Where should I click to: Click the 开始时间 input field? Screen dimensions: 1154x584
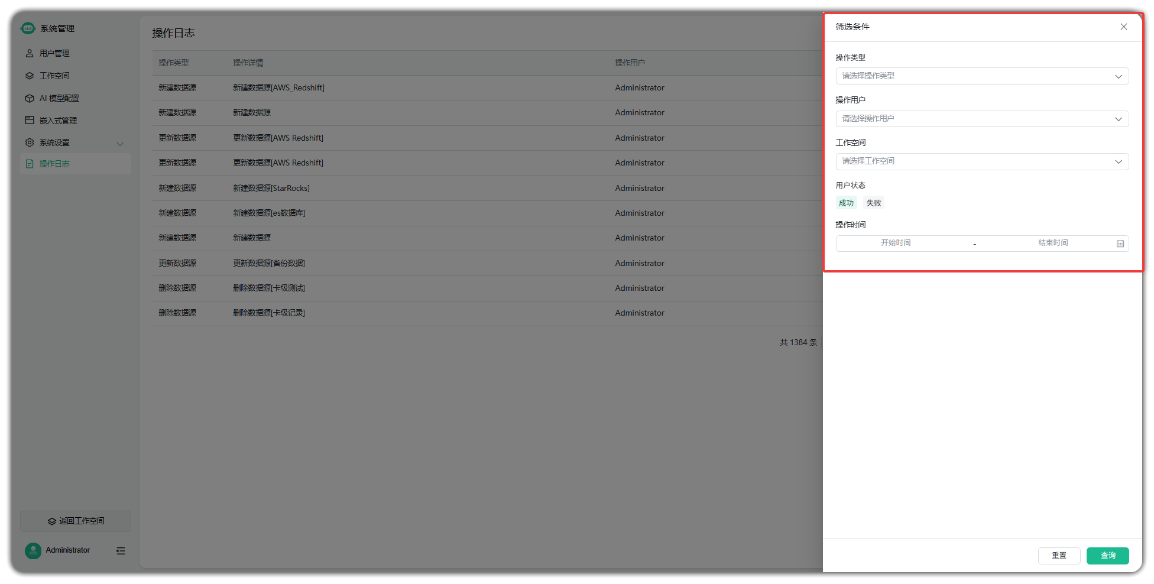pos(896,243)
